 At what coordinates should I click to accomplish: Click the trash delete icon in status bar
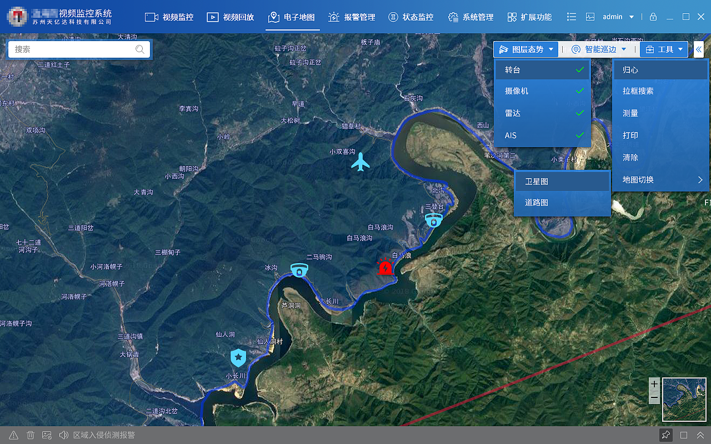31,435
